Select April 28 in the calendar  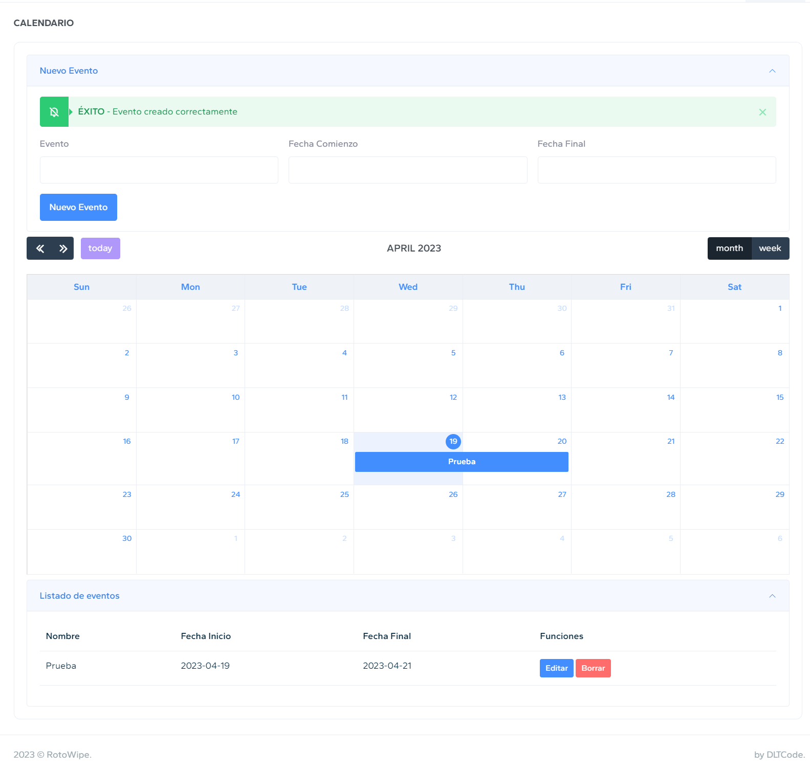pyautogui.click(x=670, y=495)
